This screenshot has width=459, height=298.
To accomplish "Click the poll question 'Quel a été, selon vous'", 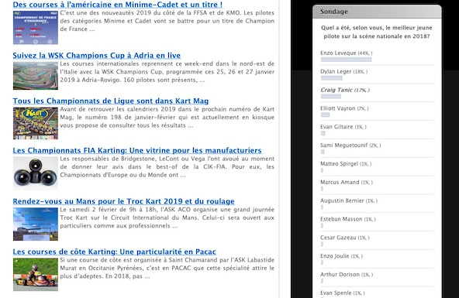I will click(x=377, y=32).
